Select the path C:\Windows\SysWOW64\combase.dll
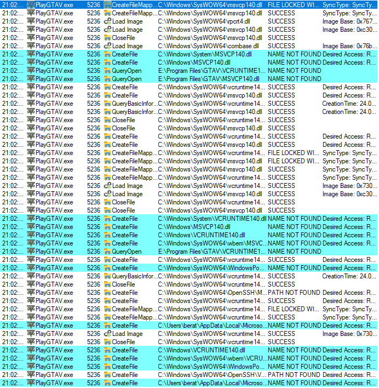379x388 pixels. [x=209, y=46]
